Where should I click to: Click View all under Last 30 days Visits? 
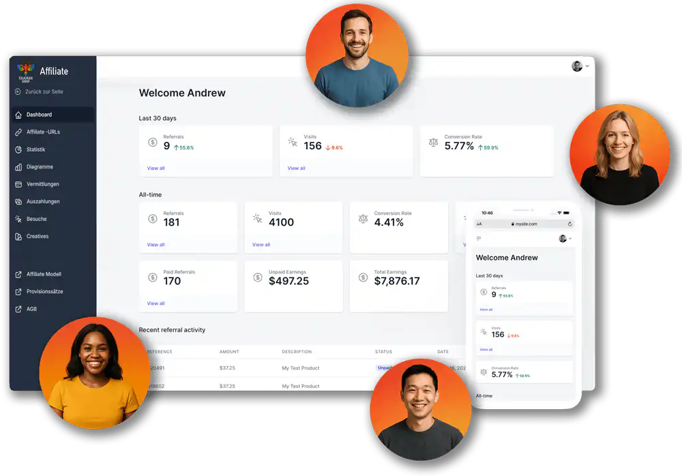click(x=296, y=168)
